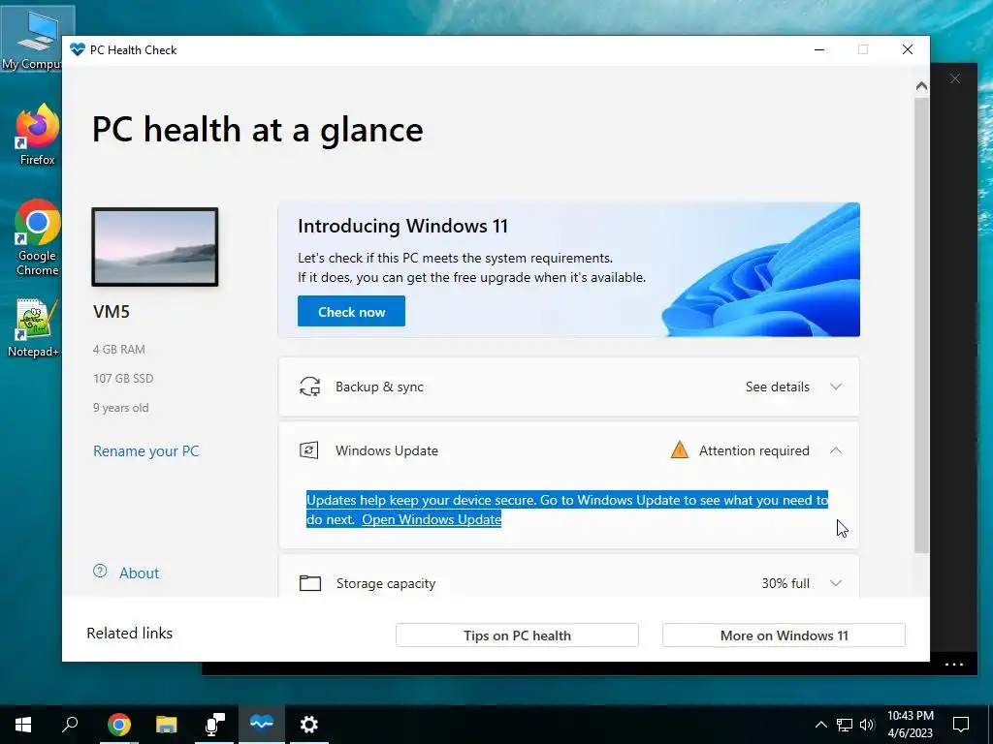Show hidden system tray icons

click(820, 725)
